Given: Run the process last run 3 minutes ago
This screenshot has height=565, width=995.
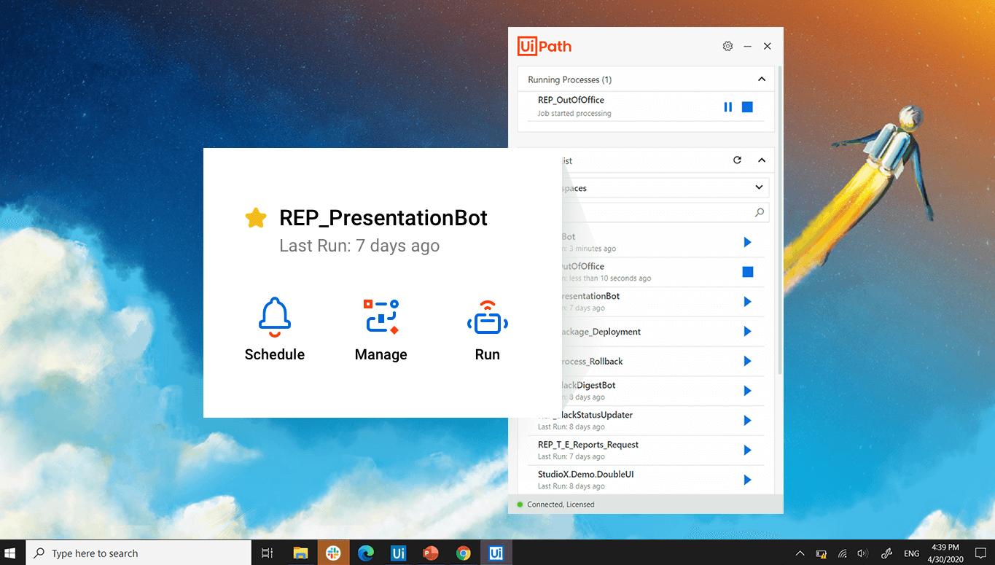Looking at the screenshot, I should pos(747,242).
